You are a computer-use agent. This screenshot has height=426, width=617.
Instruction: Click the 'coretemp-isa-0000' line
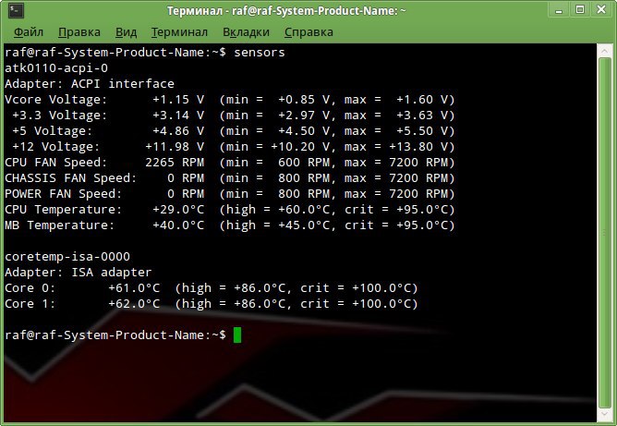pyautogui.click(x=67, y=257)
